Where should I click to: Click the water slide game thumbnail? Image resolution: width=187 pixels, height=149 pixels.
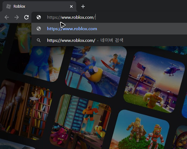[x=96, y=71]
